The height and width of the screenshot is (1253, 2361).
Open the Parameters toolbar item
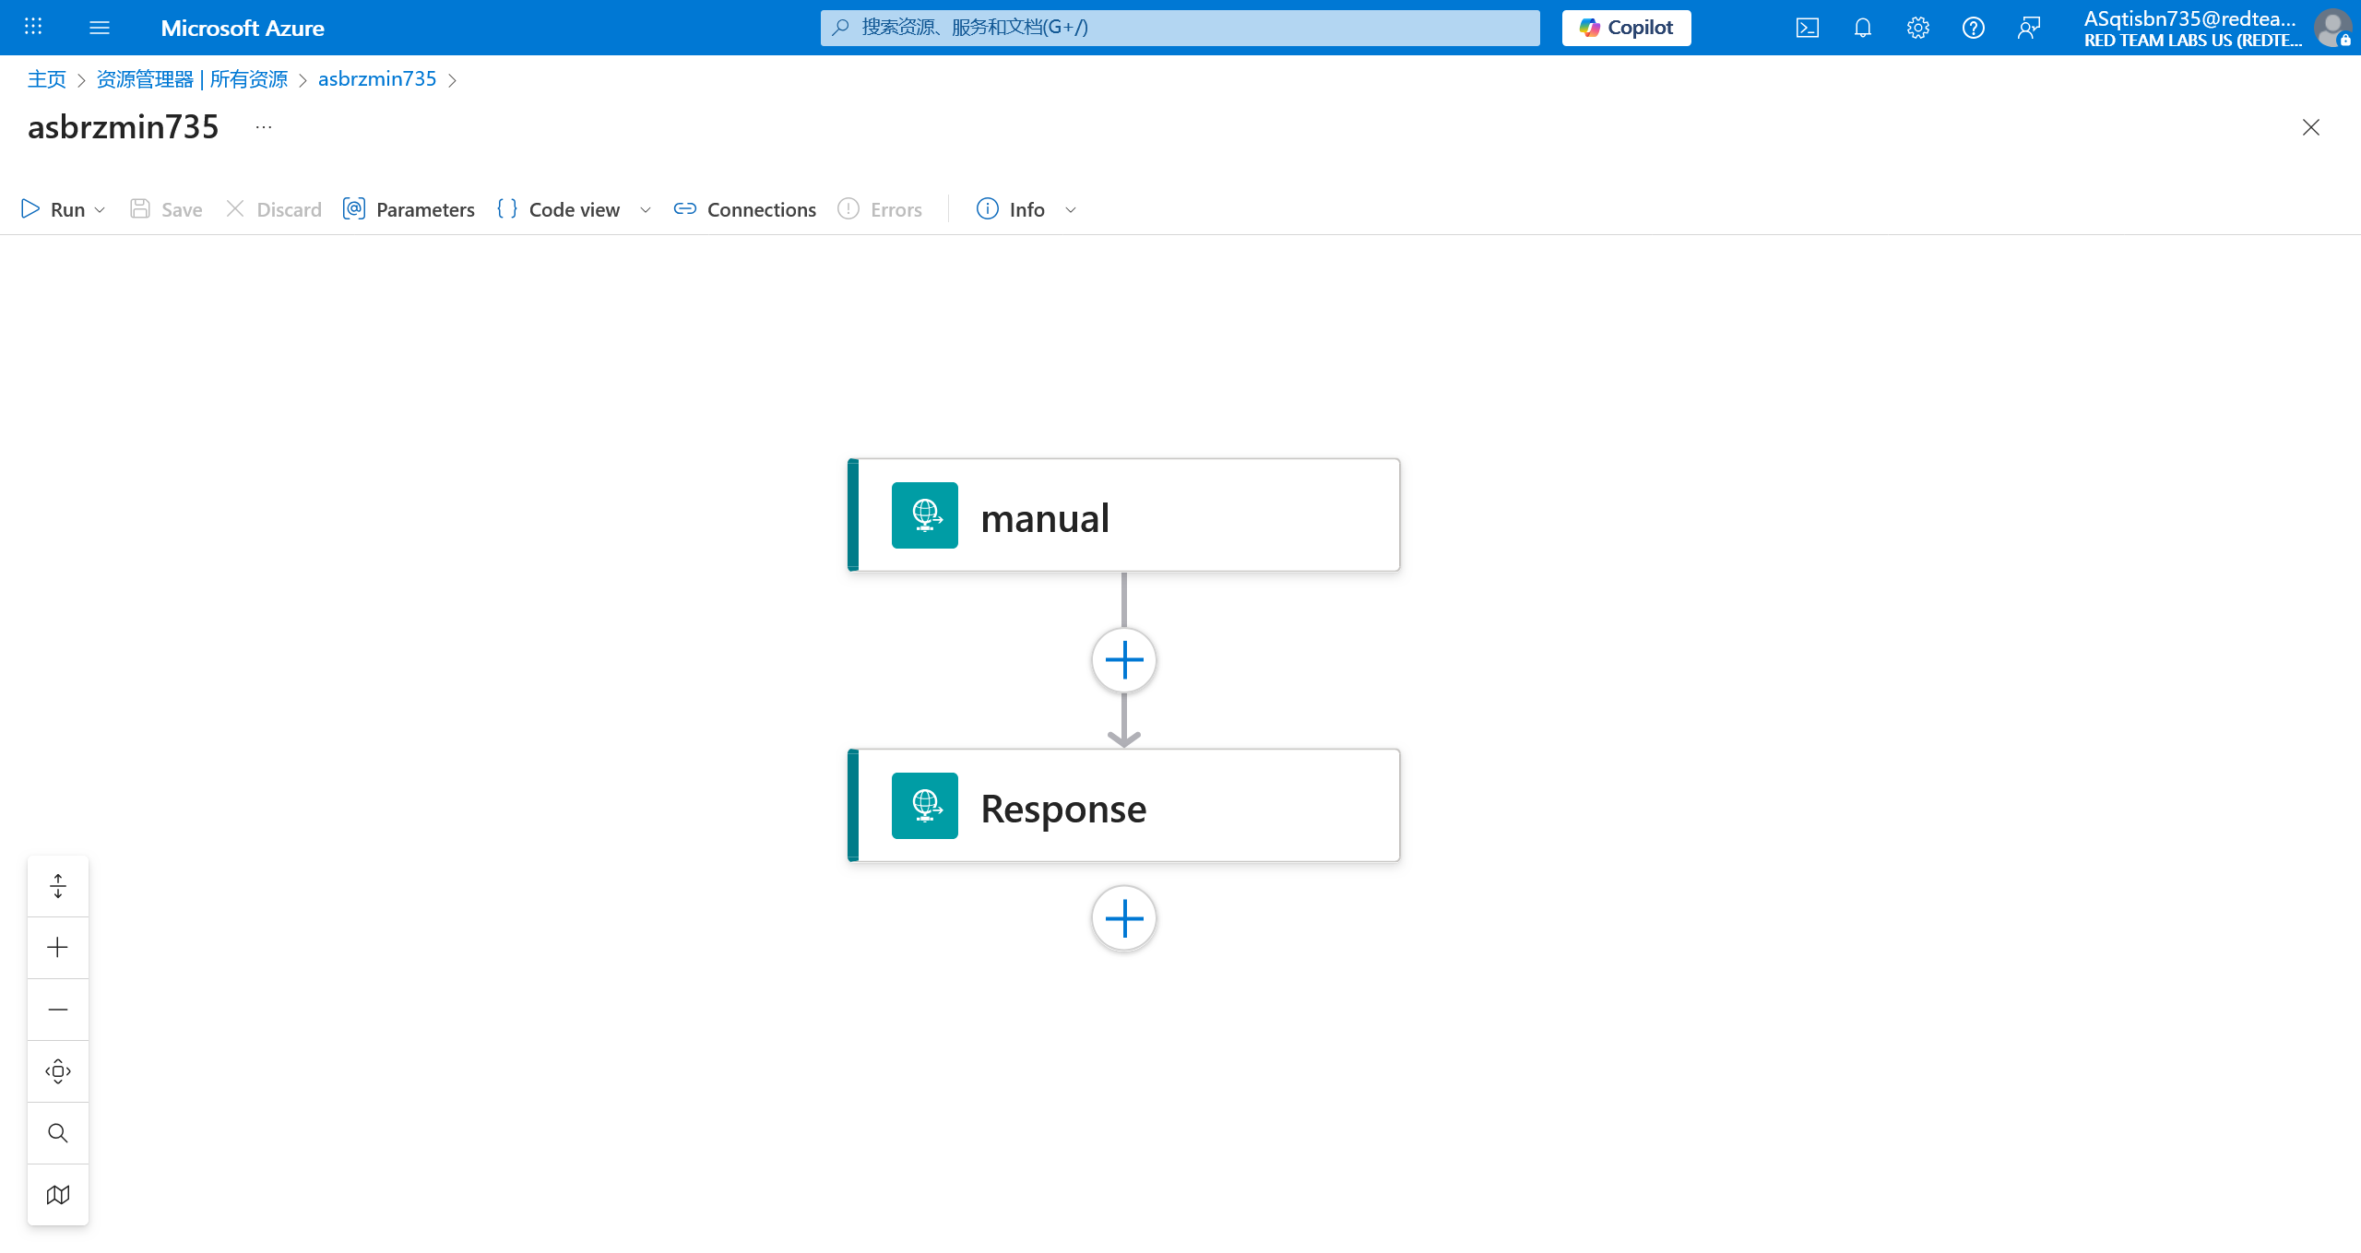point(409,209)
